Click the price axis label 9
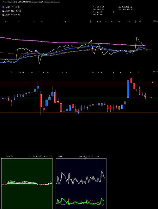Image resolution: width=158 pixels, height=209 pixels. [151, 98]
